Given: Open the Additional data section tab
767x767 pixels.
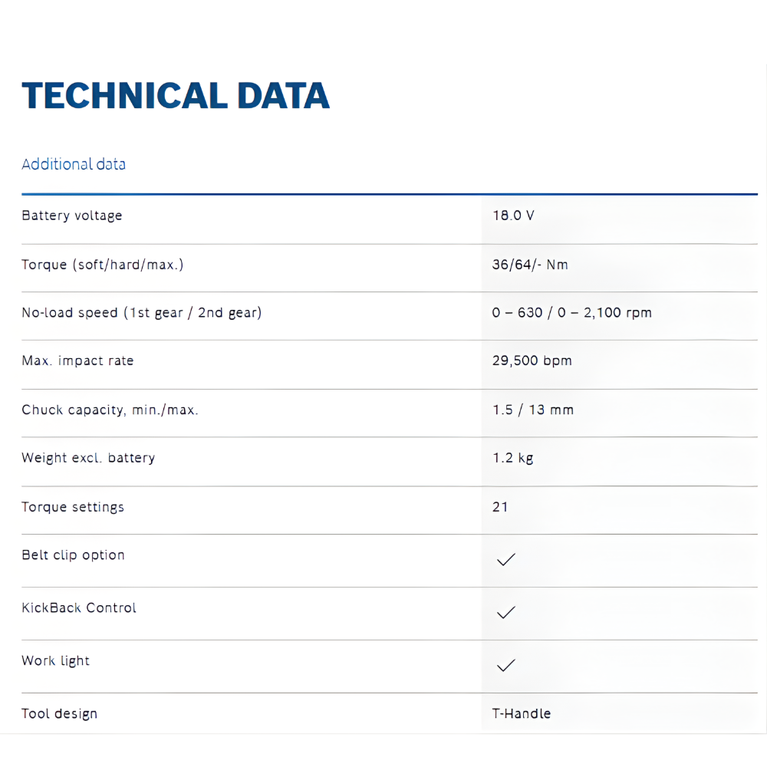Looking at the screenshot, I should click(x=74, y=164).
